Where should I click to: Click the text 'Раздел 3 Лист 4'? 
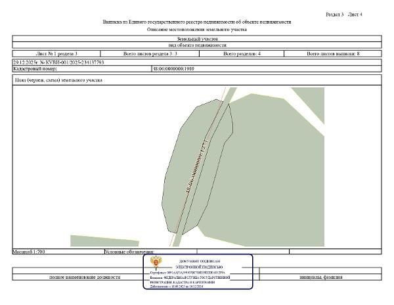click(343, 14)
